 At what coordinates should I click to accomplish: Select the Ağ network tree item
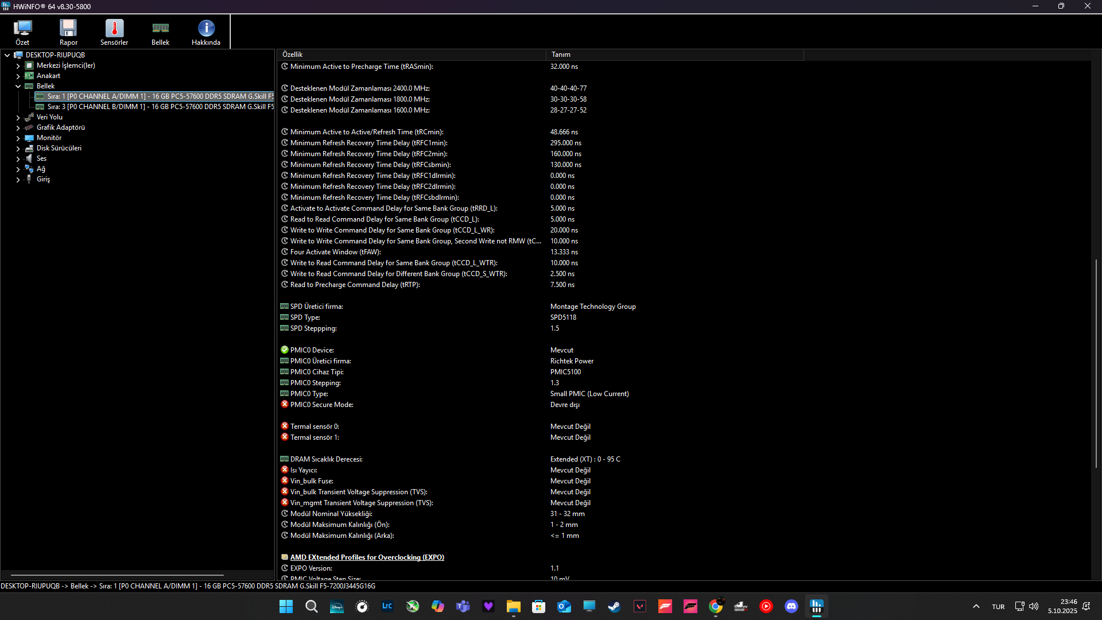[x=41, y=169]
